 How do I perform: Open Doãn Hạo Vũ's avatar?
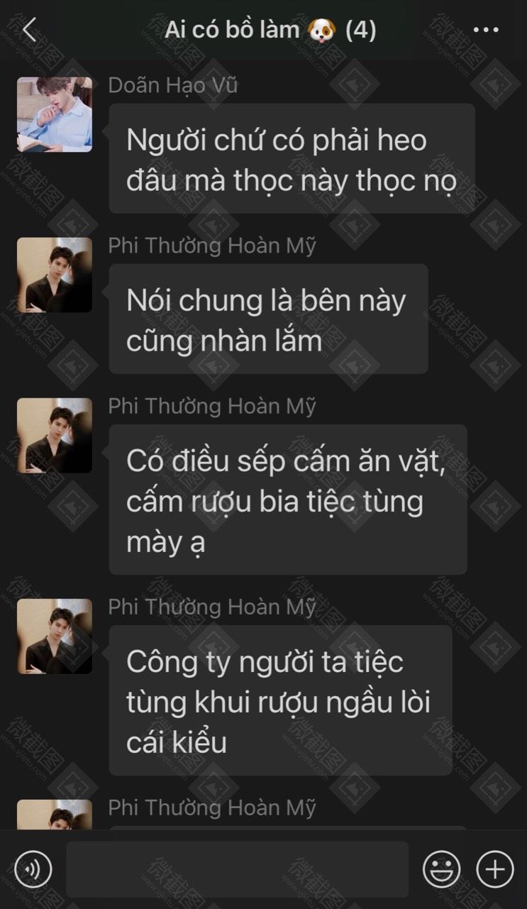(55, 115)
